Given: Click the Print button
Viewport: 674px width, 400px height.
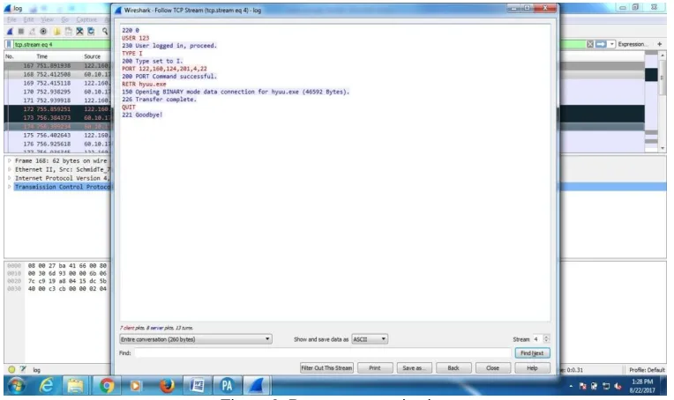Looking at the screenshot, I should (375, 367).
